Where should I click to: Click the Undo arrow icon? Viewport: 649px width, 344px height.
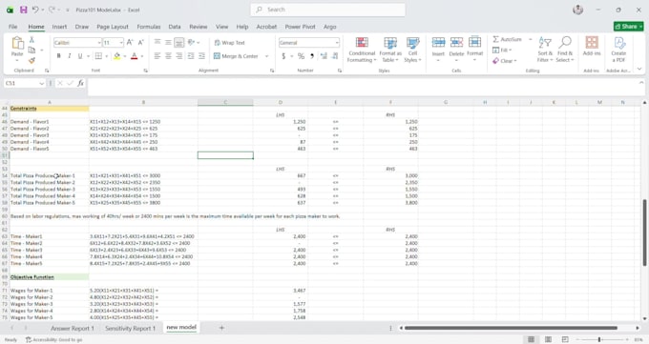(35, 10)
